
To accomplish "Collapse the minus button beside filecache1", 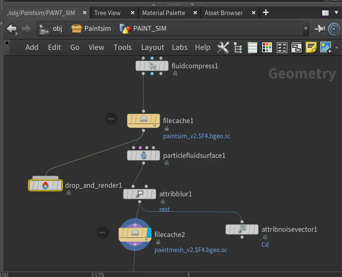I will click(x=111, y=119).
